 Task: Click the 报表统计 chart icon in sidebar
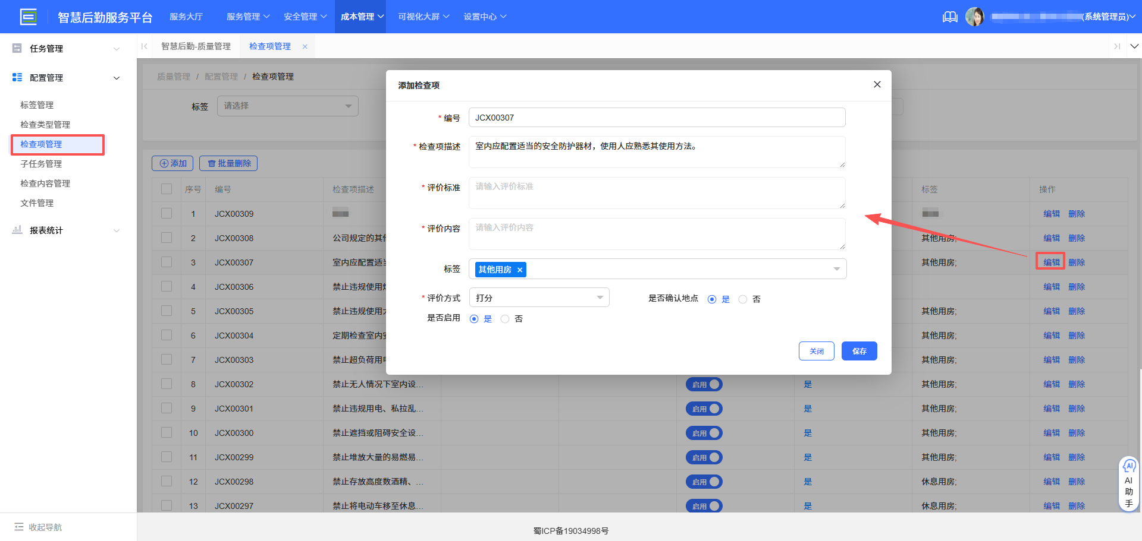pos(17,230)
